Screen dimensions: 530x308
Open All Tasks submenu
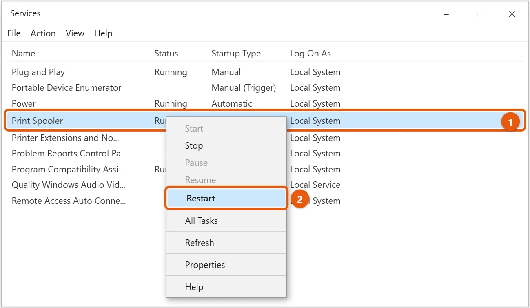226,221
